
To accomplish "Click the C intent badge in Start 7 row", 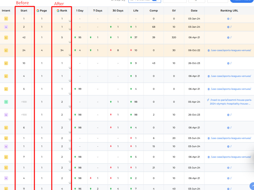I will click(6, 157).
